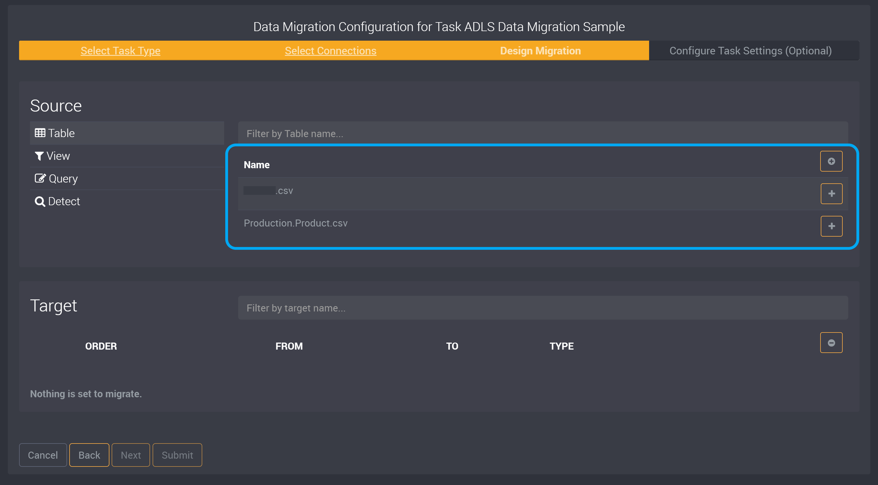
Task: Click the Submit button
Action: point(177,454)
